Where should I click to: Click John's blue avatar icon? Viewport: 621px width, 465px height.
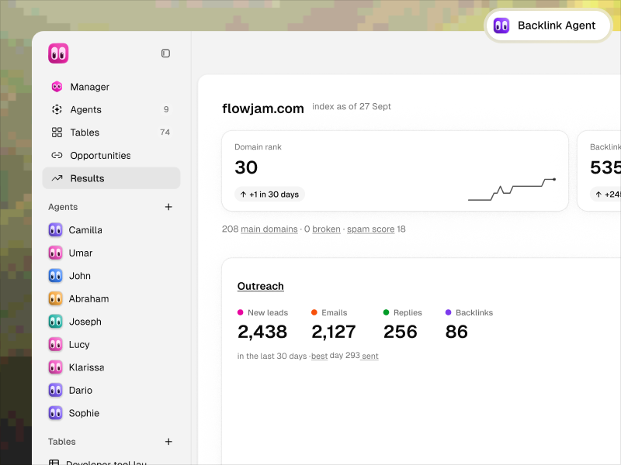click(55, 276)
